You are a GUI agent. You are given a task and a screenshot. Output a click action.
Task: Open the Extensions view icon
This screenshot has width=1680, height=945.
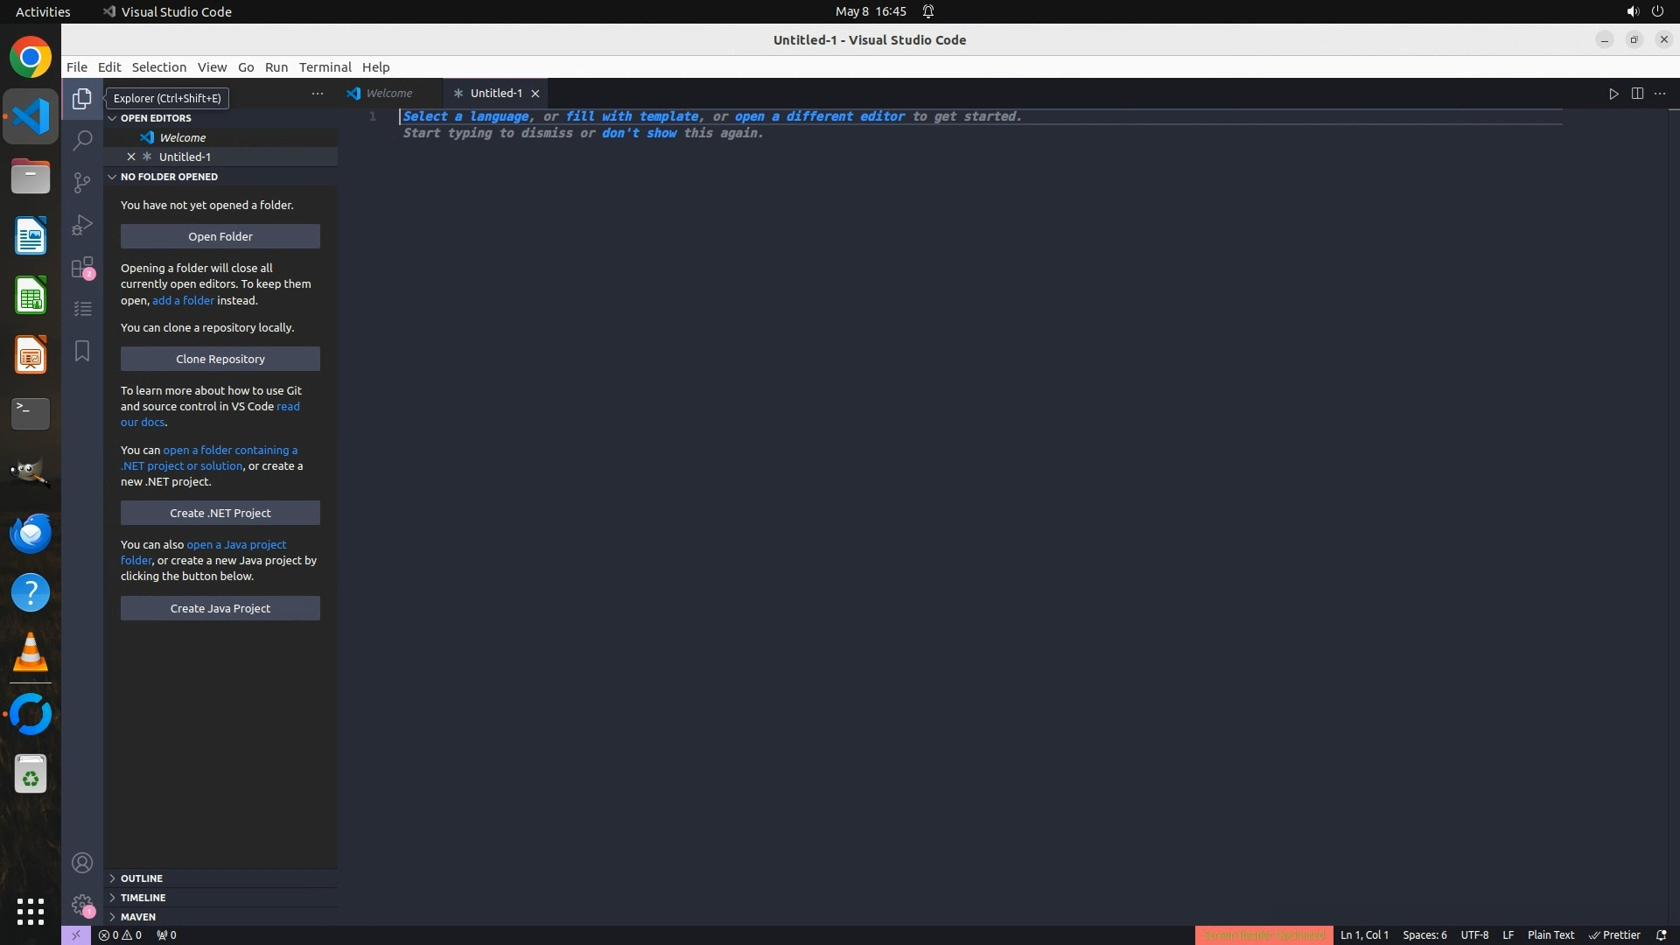[82, 267]
